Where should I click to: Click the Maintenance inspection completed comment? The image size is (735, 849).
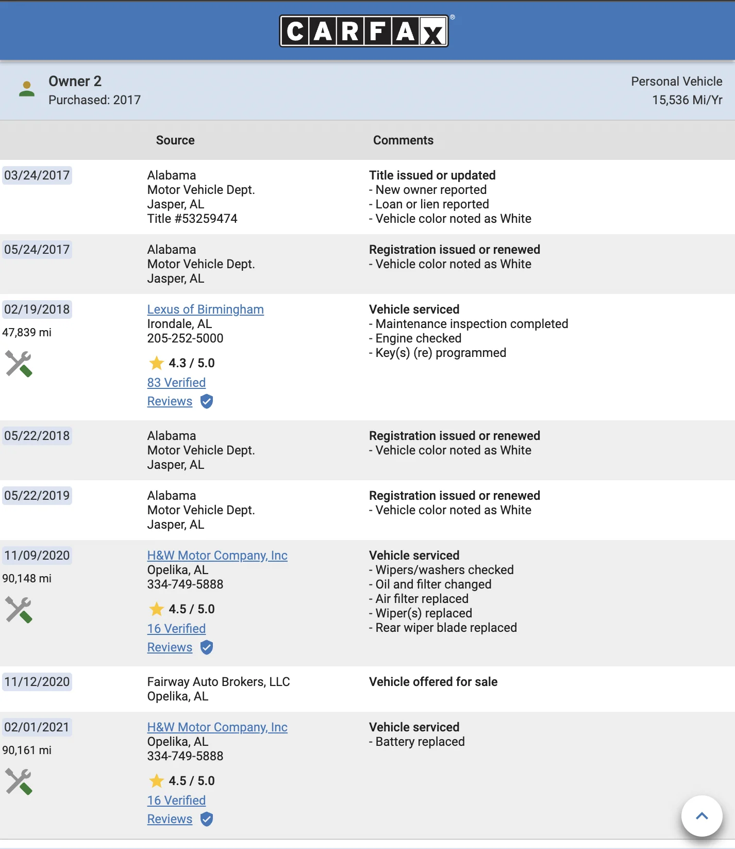[469, 324]
